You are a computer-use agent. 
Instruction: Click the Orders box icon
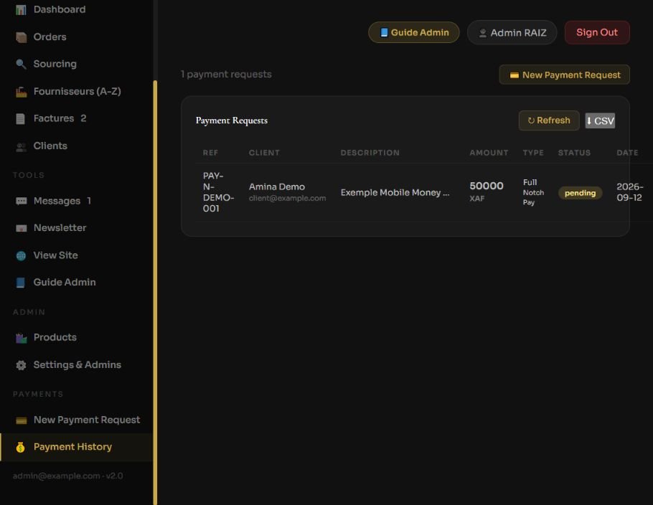[x=21, y=37]
